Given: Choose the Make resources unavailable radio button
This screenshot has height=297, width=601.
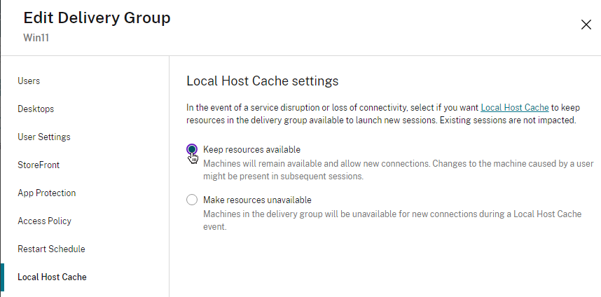Looking at the screenshot, I should 192,200.
